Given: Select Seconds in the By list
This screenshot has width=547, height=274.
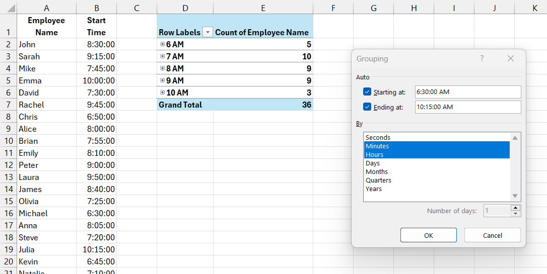Looking at the screenshot, I should pos(437,138).
